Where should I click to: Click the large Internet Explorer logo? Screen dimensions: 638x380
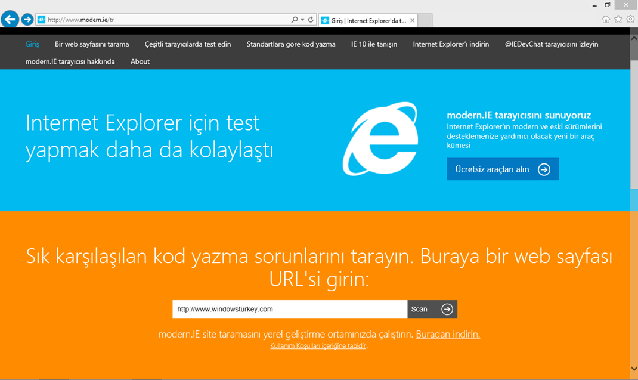pos(381,139)
